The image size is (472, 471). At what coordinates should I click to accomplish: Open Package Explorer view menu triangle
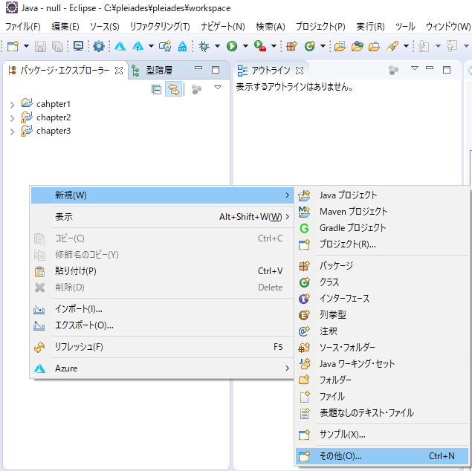[x=218, y=88]
